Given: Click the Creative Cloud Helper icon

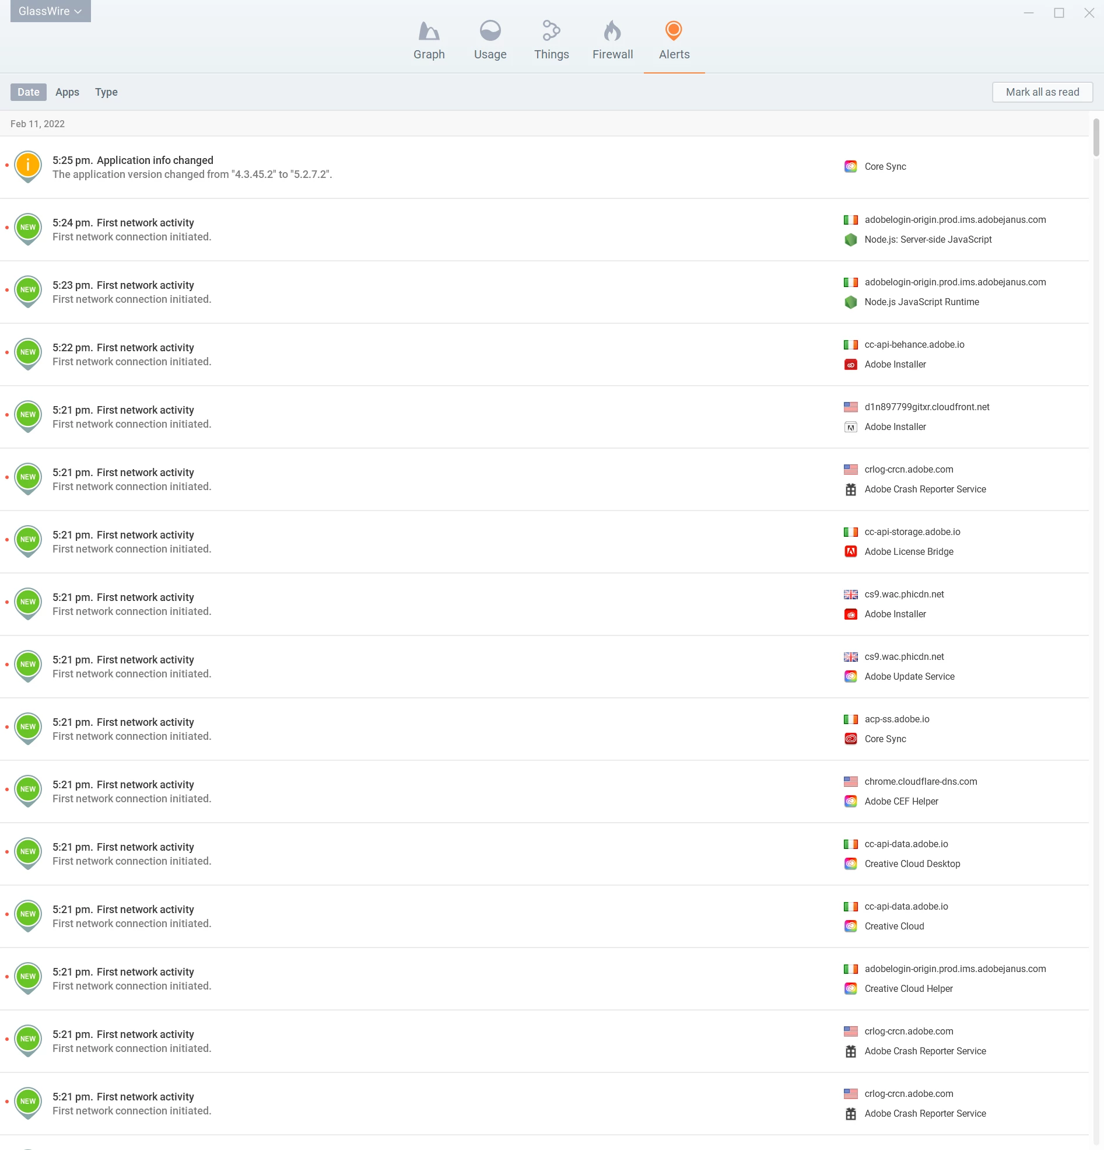Looking at the screenshot, I should coord(850,988).
